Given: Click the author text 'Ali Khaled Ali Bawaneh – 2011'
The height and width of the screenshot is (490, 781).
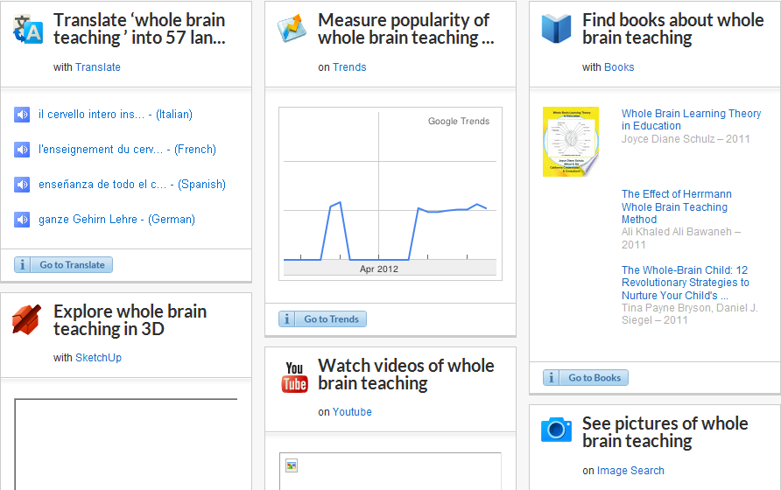Looking at the screenshot, I should [681, 238].
